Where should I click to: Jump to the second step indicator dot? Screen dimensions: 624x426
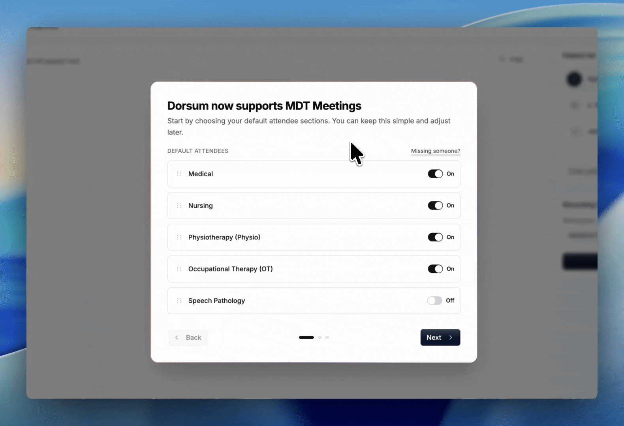(320, 338)
